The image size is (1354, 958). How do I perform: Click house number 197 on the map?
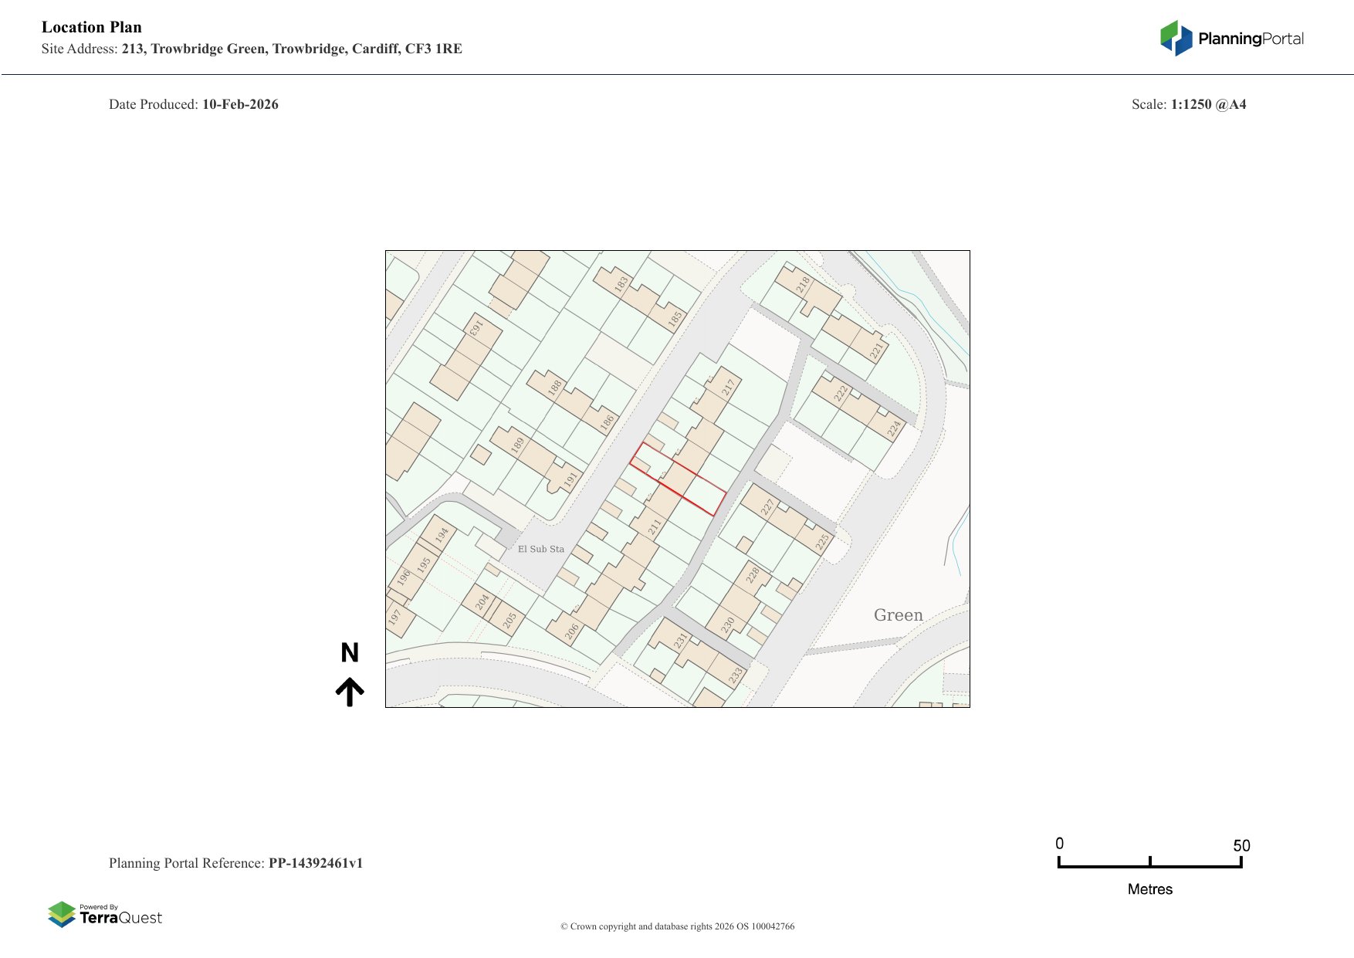point(395,617)
